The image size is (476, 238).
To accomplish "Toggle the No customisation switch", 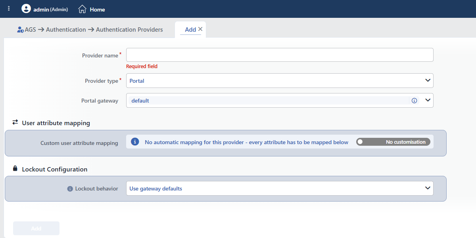I will coord(393,142).
